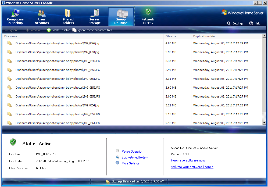Click duplicate icon for IMG_0561.JPG

pos(10,123)
